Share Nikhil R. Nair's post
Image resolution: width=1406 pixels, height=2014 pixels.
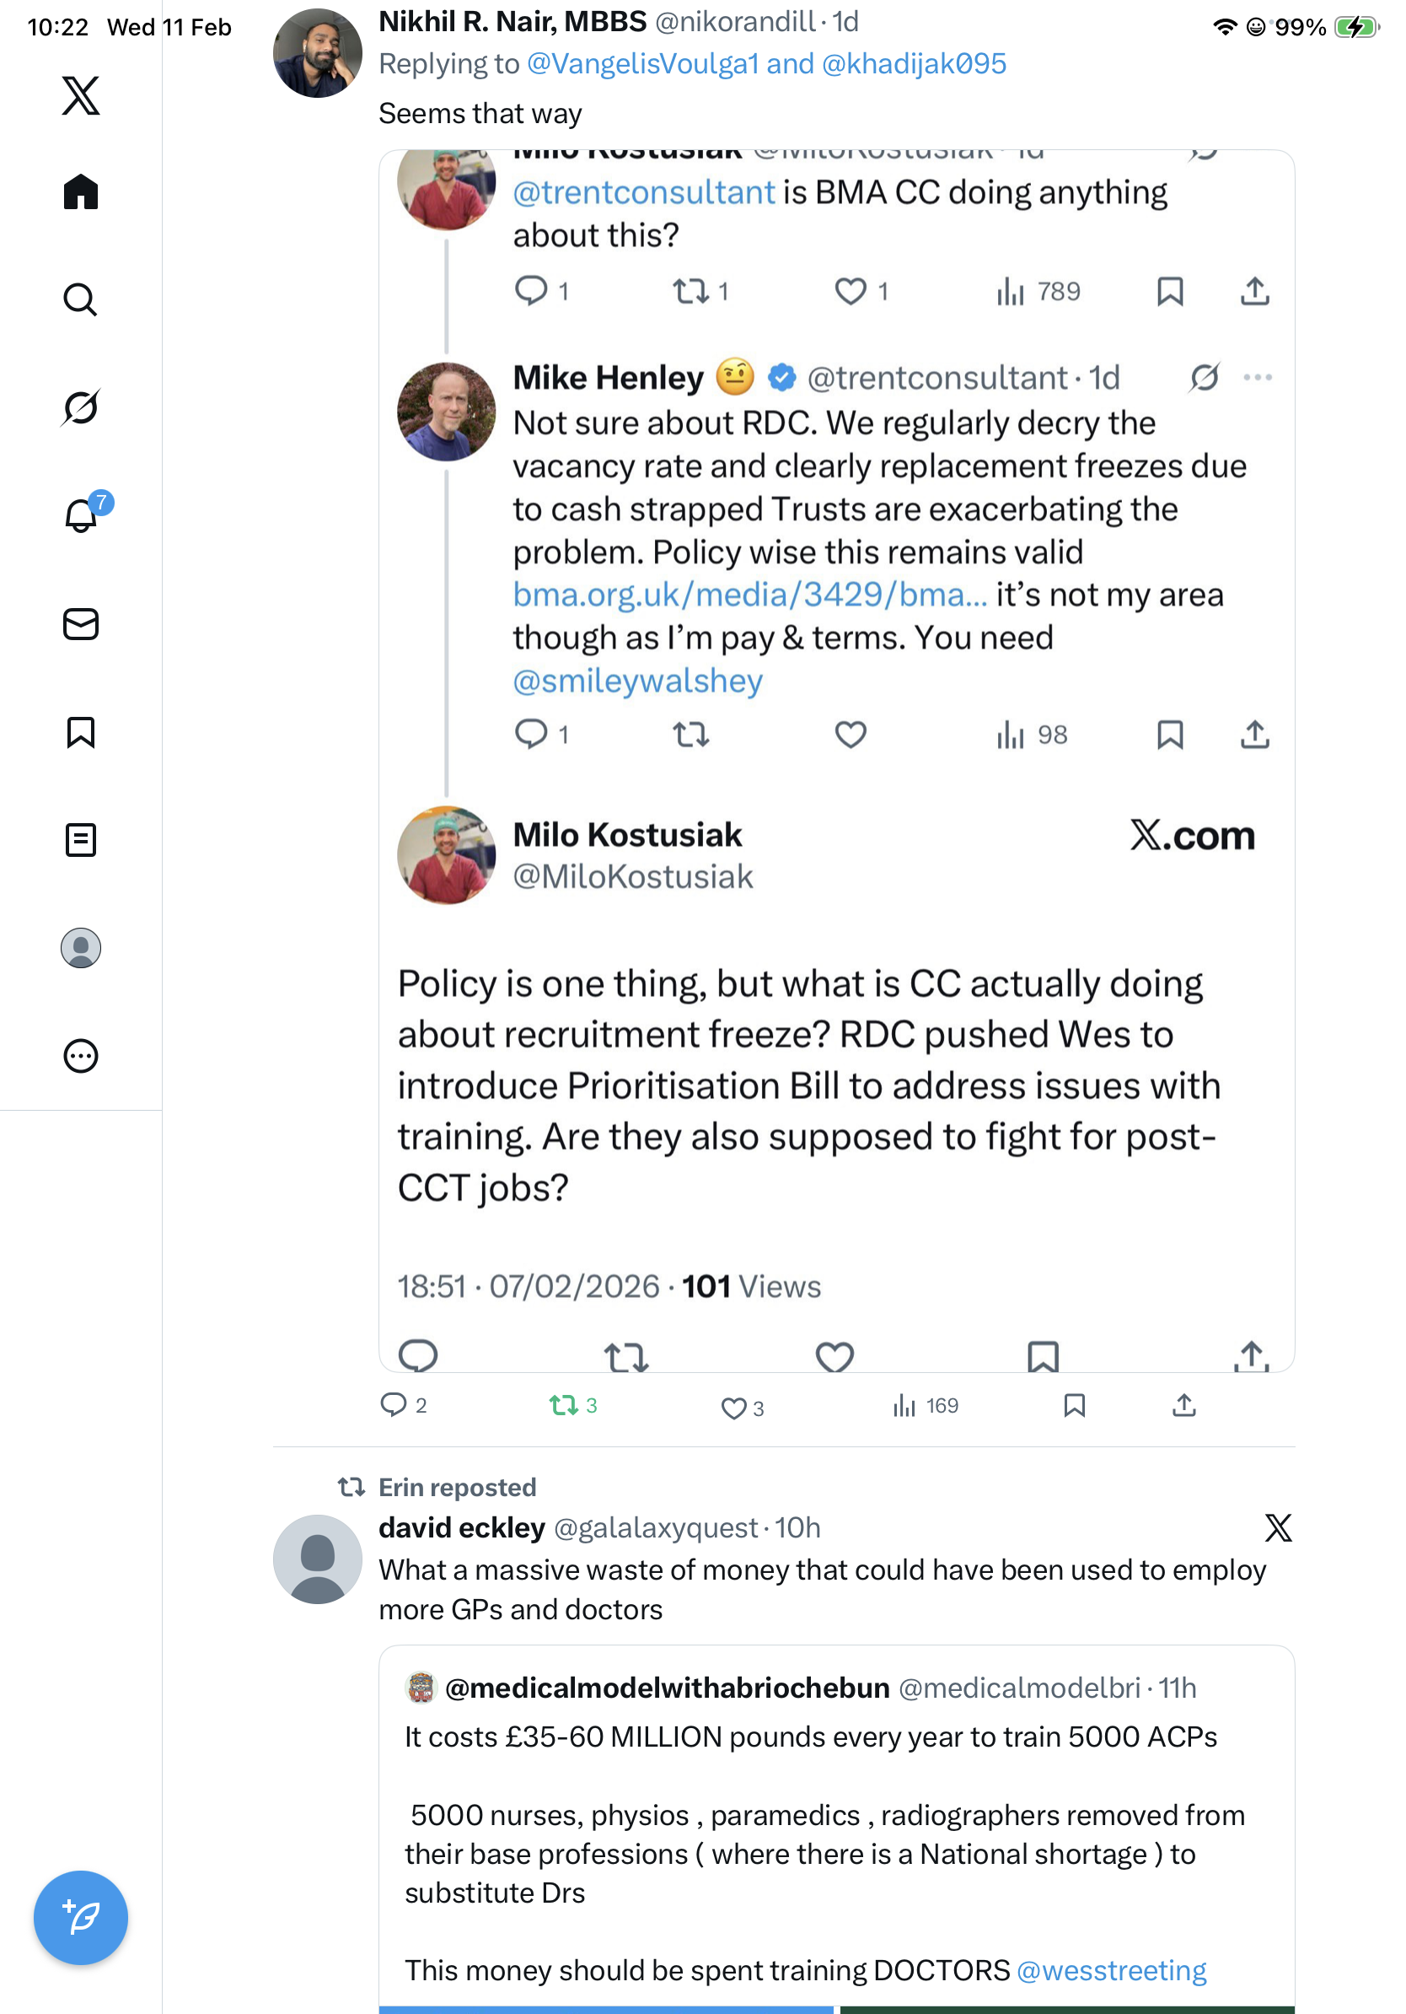click(x=1183, y=1405)
